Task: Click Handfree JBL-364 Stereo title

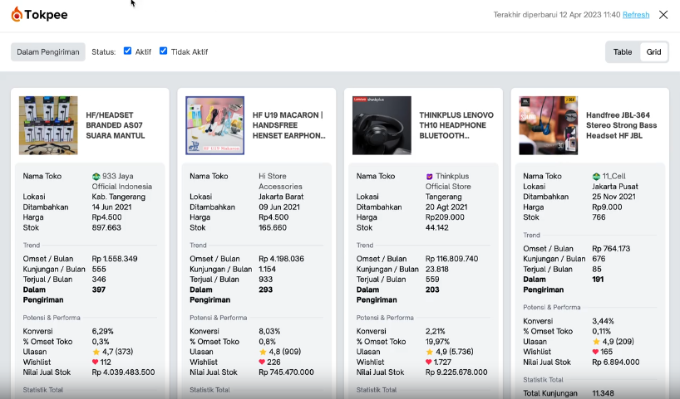Action: (x=622, y=125)
